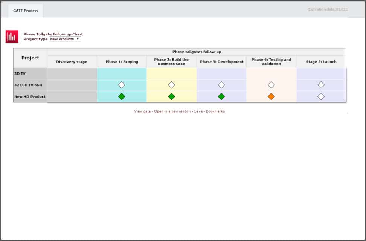This screenshot has height=241, width=366.
Task: Click the red bar chart icon
Action: point(12,37)
